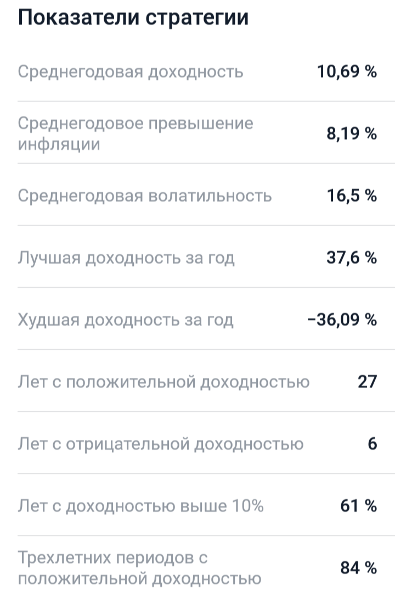Tap the 8,19 % value

(352, 134)
